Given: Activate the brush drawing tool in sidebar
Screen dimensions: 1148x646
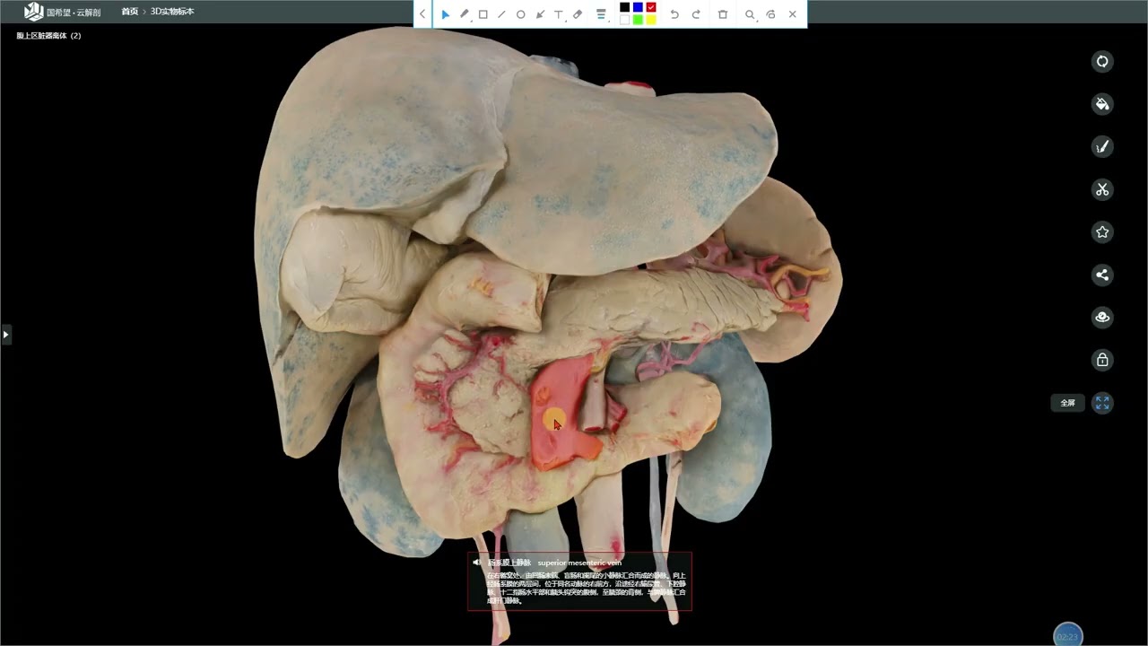Looking at the screenshot, I should tap(1102, 146).
